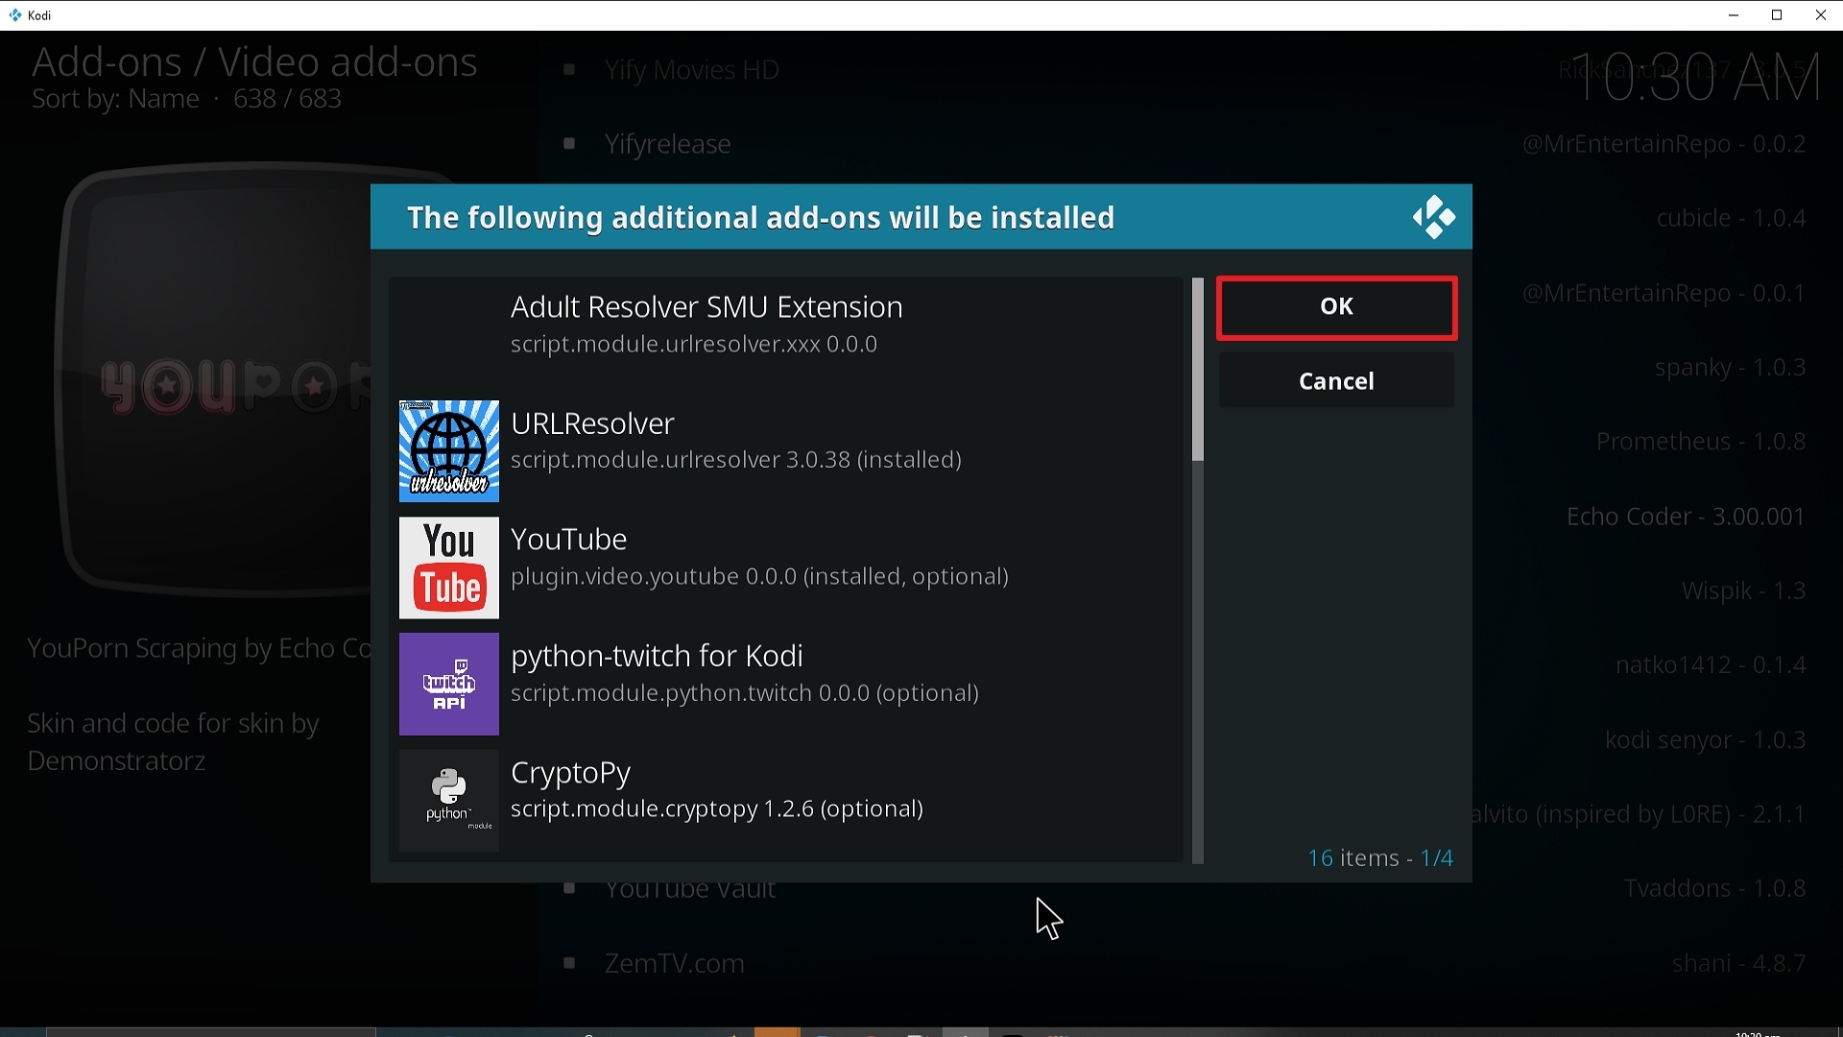Click shani - 4.8.7 author text
The image size is (1843, 1037).
pos(1738,963)
